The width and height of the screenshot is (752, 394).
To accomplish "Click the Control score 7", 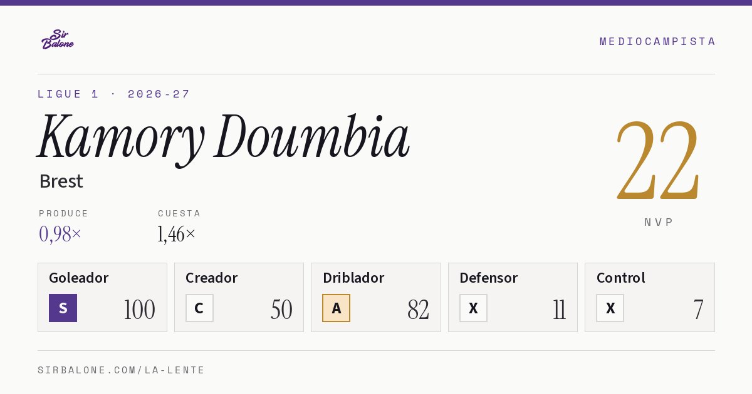I will (x=698, y=310).
